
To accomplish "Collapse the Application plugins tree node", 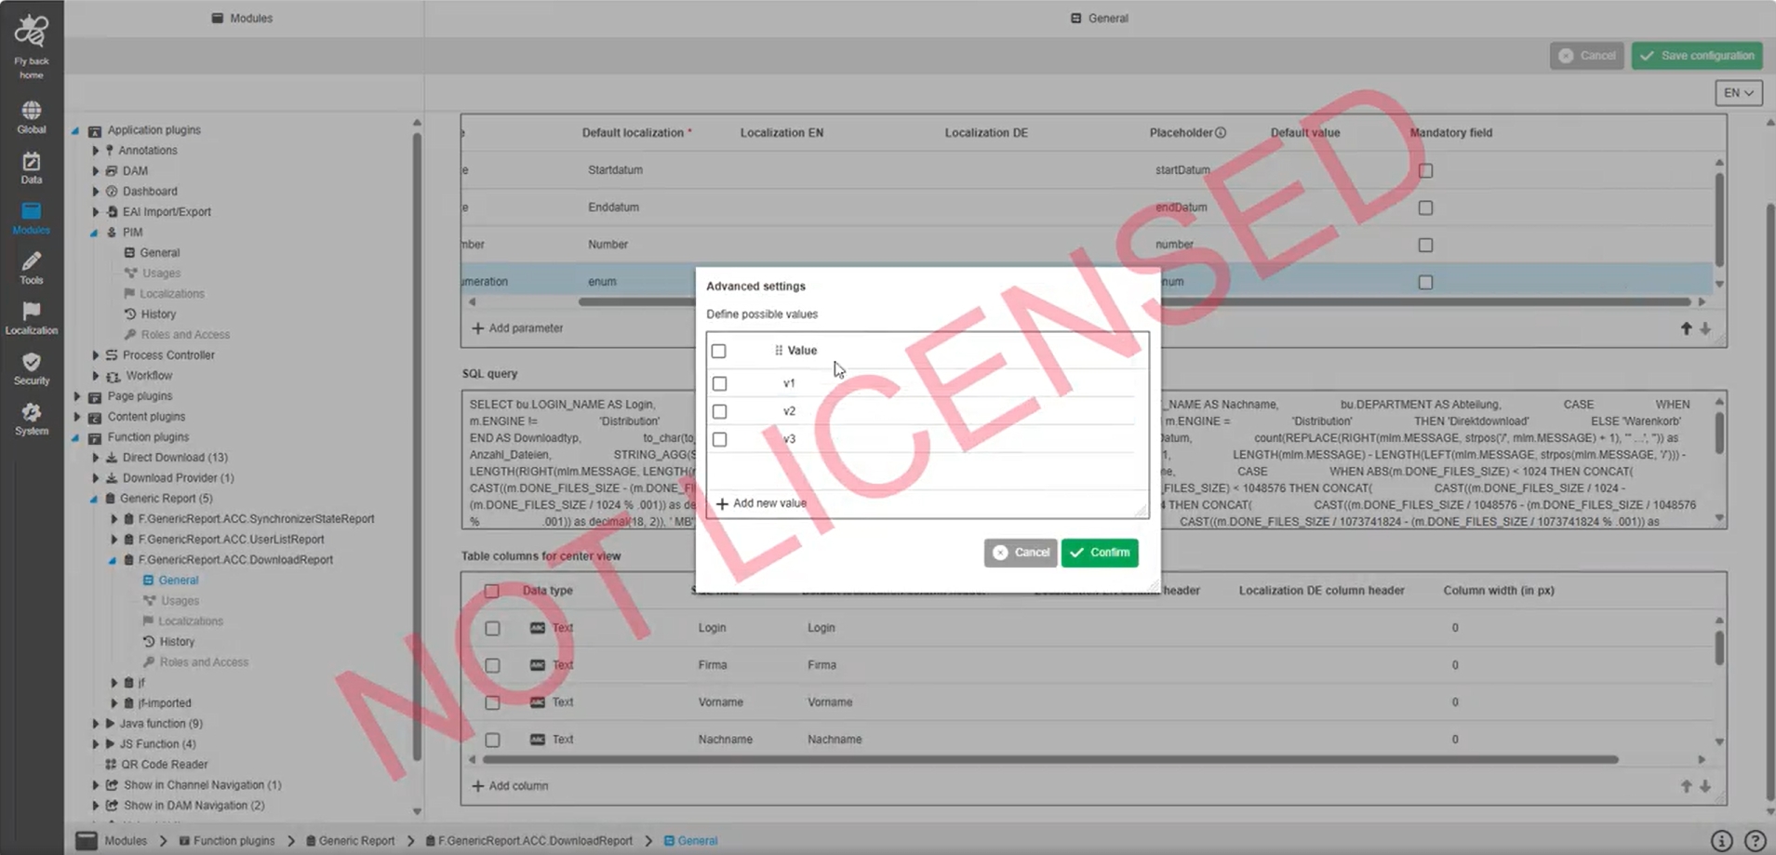I will [x=76, y=131].
